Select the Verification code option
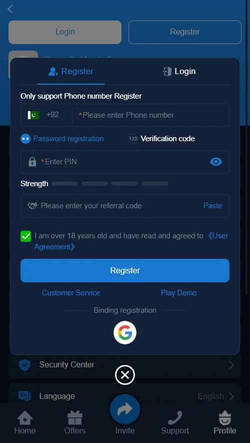This screenshot has height=443, width=250. pos(161,139)
